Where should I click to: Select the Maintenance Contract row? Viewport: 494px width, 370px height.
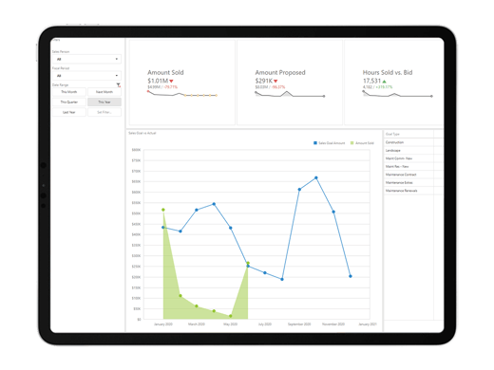tap(413, 175)
